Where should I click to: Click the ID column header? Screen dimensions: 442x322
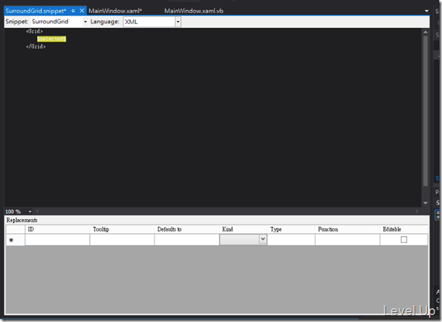point(57,229)
